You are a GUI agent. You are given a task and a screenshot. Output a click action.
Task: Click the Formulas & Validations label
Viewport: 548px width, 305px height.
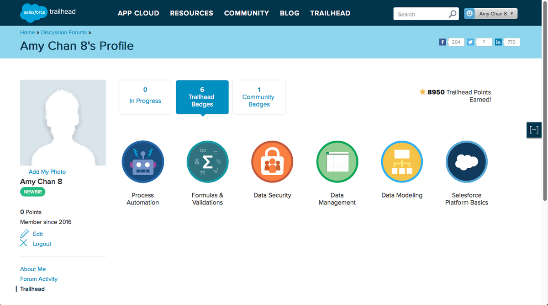(207, 199)
